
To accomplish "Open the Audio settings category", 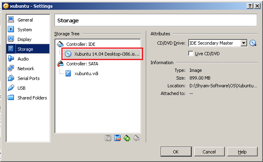I will [28, 59].
